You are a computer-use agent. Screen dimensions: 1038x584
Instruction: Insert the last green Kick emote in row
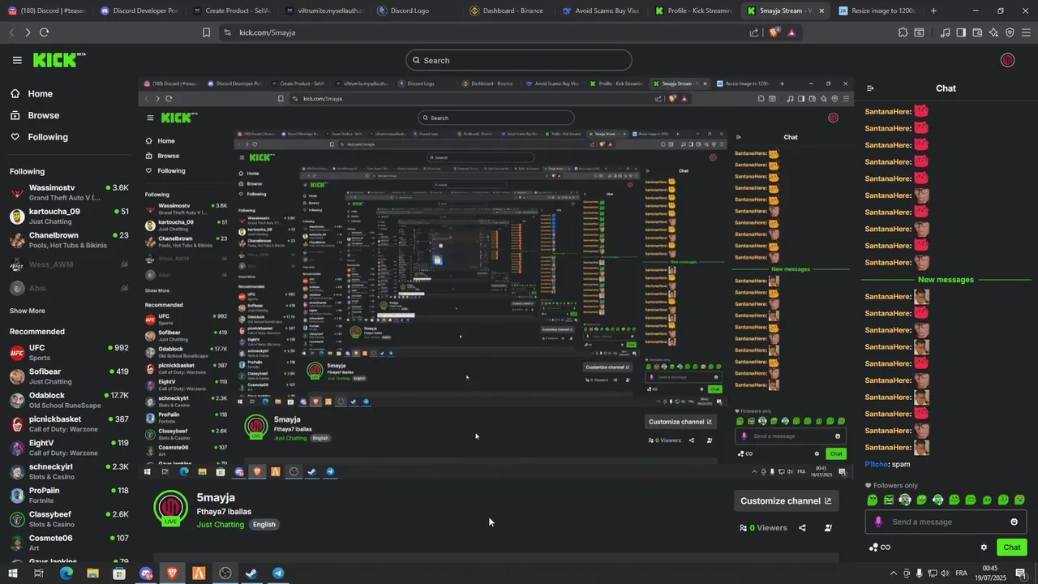[1019, 500]
